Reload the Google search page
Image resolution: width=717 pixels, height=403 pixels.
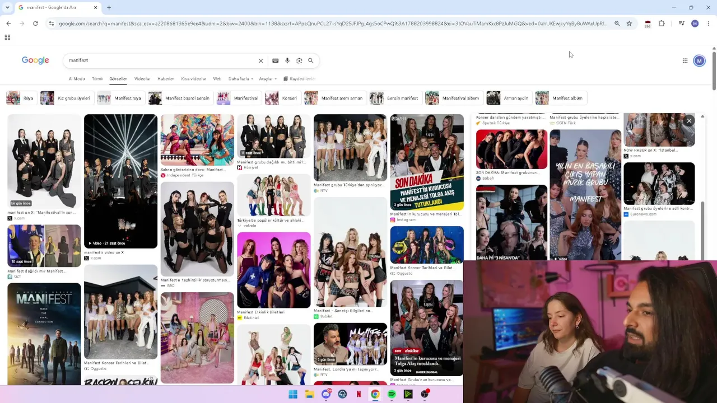point(35,24)
